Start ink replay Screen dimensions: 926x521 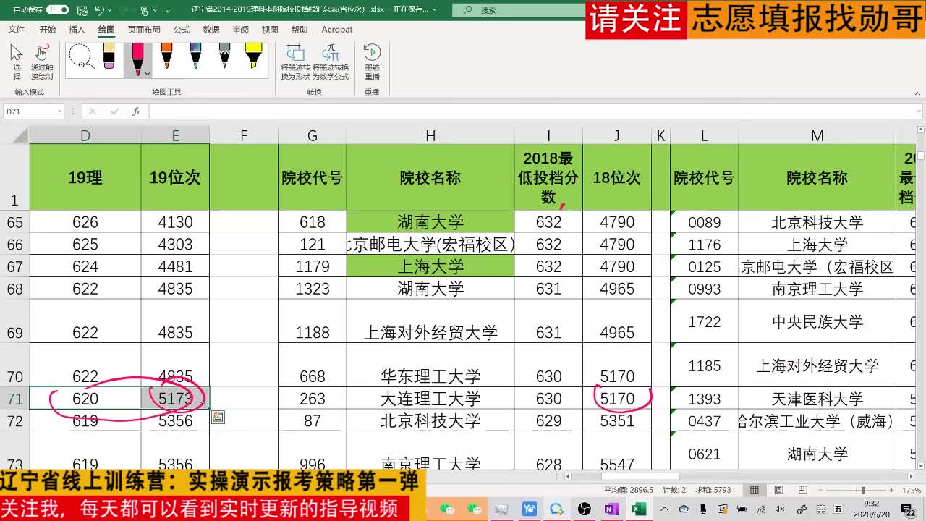pos(372,62)
